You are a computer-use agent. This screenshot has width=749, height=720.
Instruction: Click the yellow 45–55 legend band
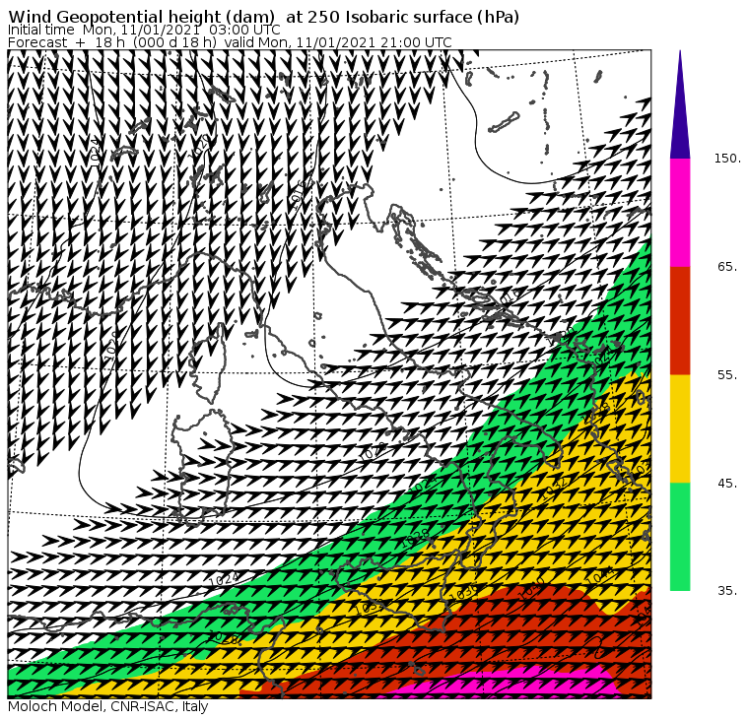[680, 428]
